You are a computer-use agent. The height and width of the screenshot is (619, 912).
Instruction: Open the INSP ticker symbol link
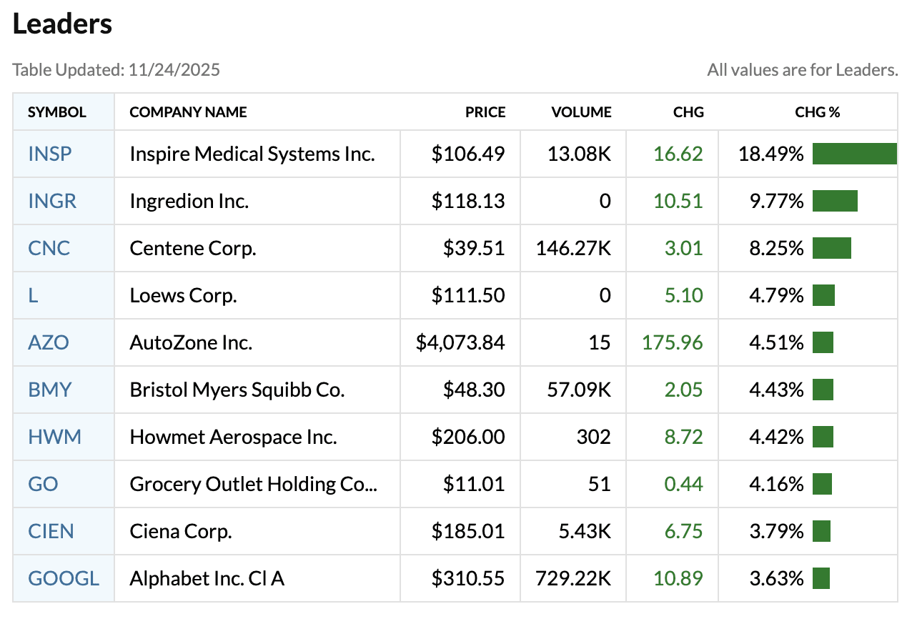[x=49, y=153]
